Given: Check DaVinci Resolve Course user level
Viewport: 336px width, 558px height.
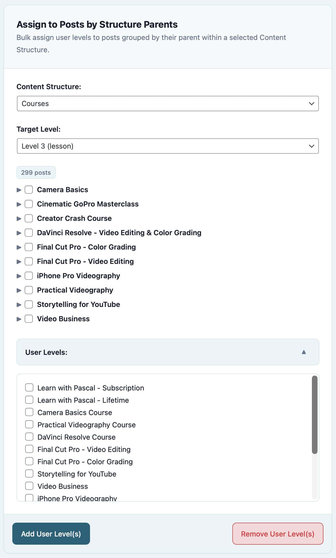Looking at the screenshot, I should click(x=29, y=437).
